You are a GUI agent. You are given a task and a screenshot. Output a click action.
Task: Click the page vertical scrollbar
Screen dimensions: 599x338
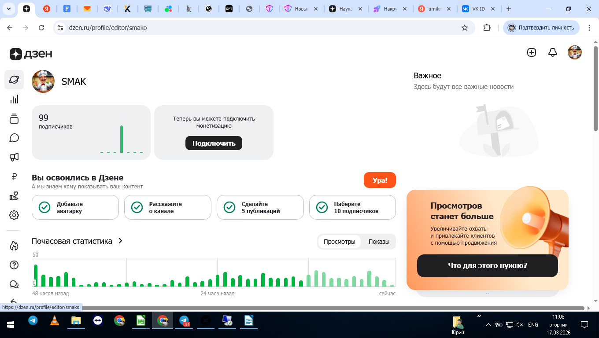click(595, 88)
